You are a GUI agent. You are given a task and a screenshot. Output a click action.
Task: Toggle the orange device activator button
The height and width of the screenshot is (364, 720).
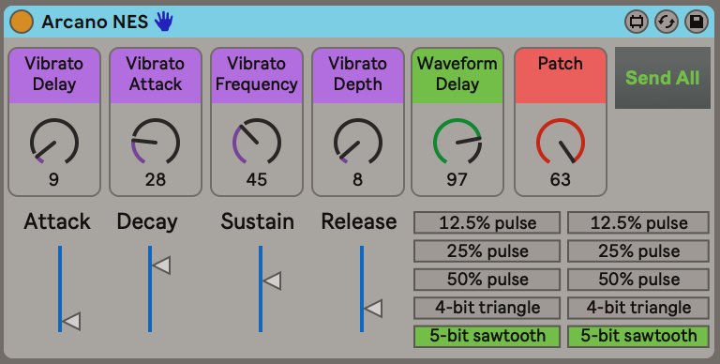pos(22,22)
